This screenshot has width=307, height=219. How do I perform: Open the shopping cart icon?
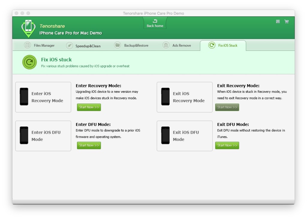click(287, 22)
